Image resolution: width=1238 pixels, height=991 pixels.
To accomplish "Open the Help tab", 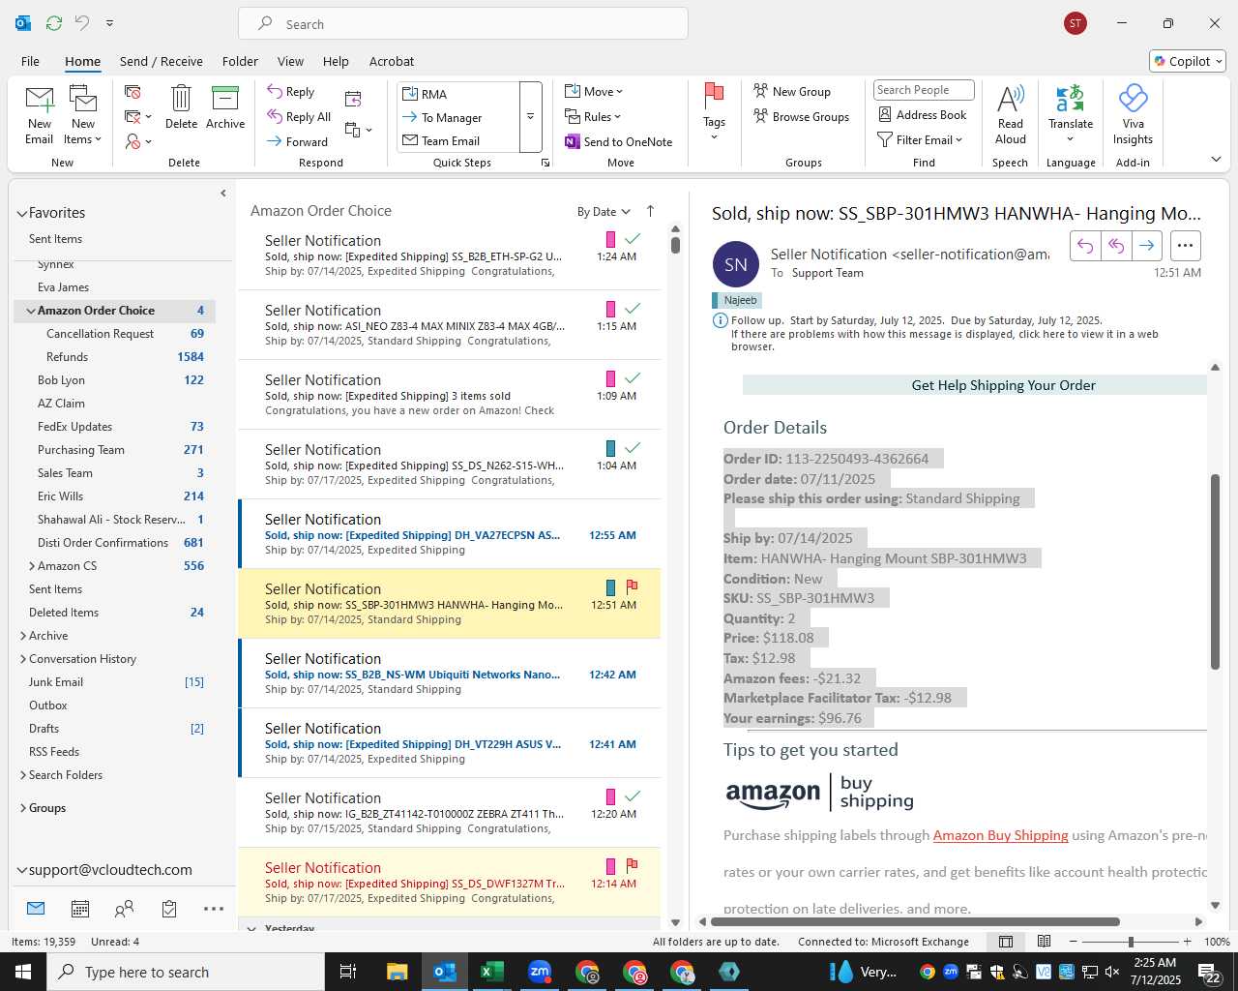I will click(x=336, y=61).
